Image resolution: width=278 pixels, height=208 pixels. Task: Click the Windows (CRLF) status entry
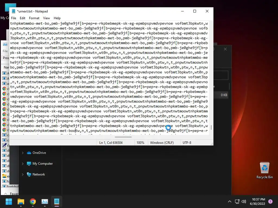pos(162,143)
